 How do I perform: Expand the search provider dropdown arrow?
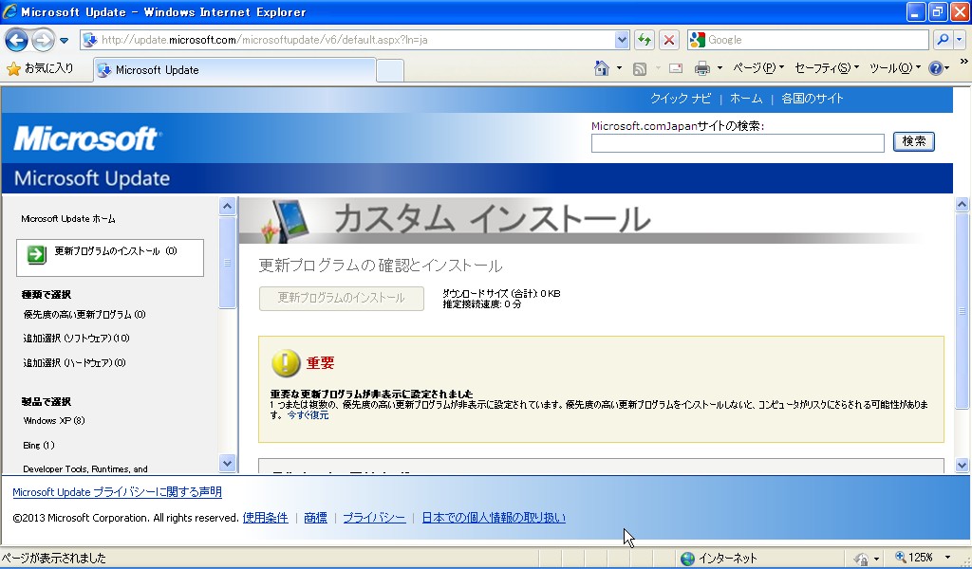959,40
